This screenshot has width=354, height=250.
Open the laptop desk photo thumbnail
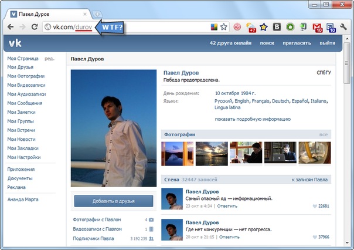pyautogui.click(x=280, y=153)
